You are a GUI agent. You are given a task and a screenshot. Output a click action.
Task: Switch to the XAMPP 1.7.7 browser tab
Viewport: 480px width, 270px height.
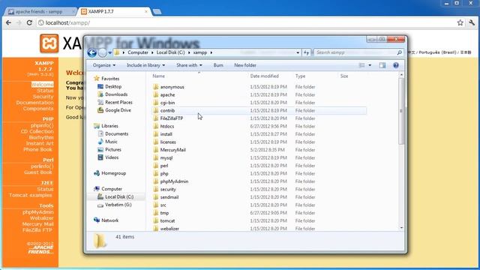click(114, 12)
